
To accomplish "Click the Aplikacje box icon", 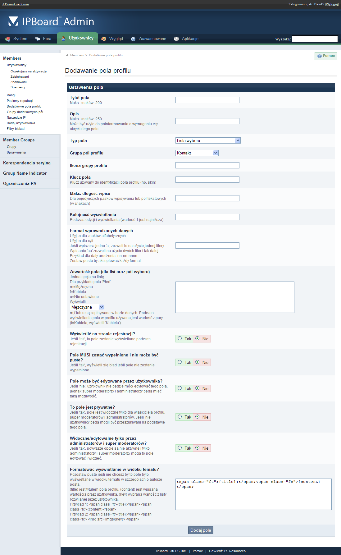I will pos(176,39).
